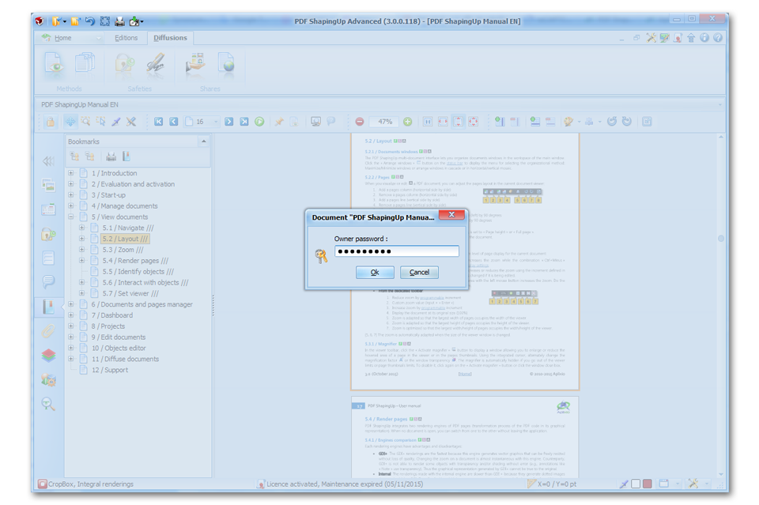Click the green circular play button

259,122
